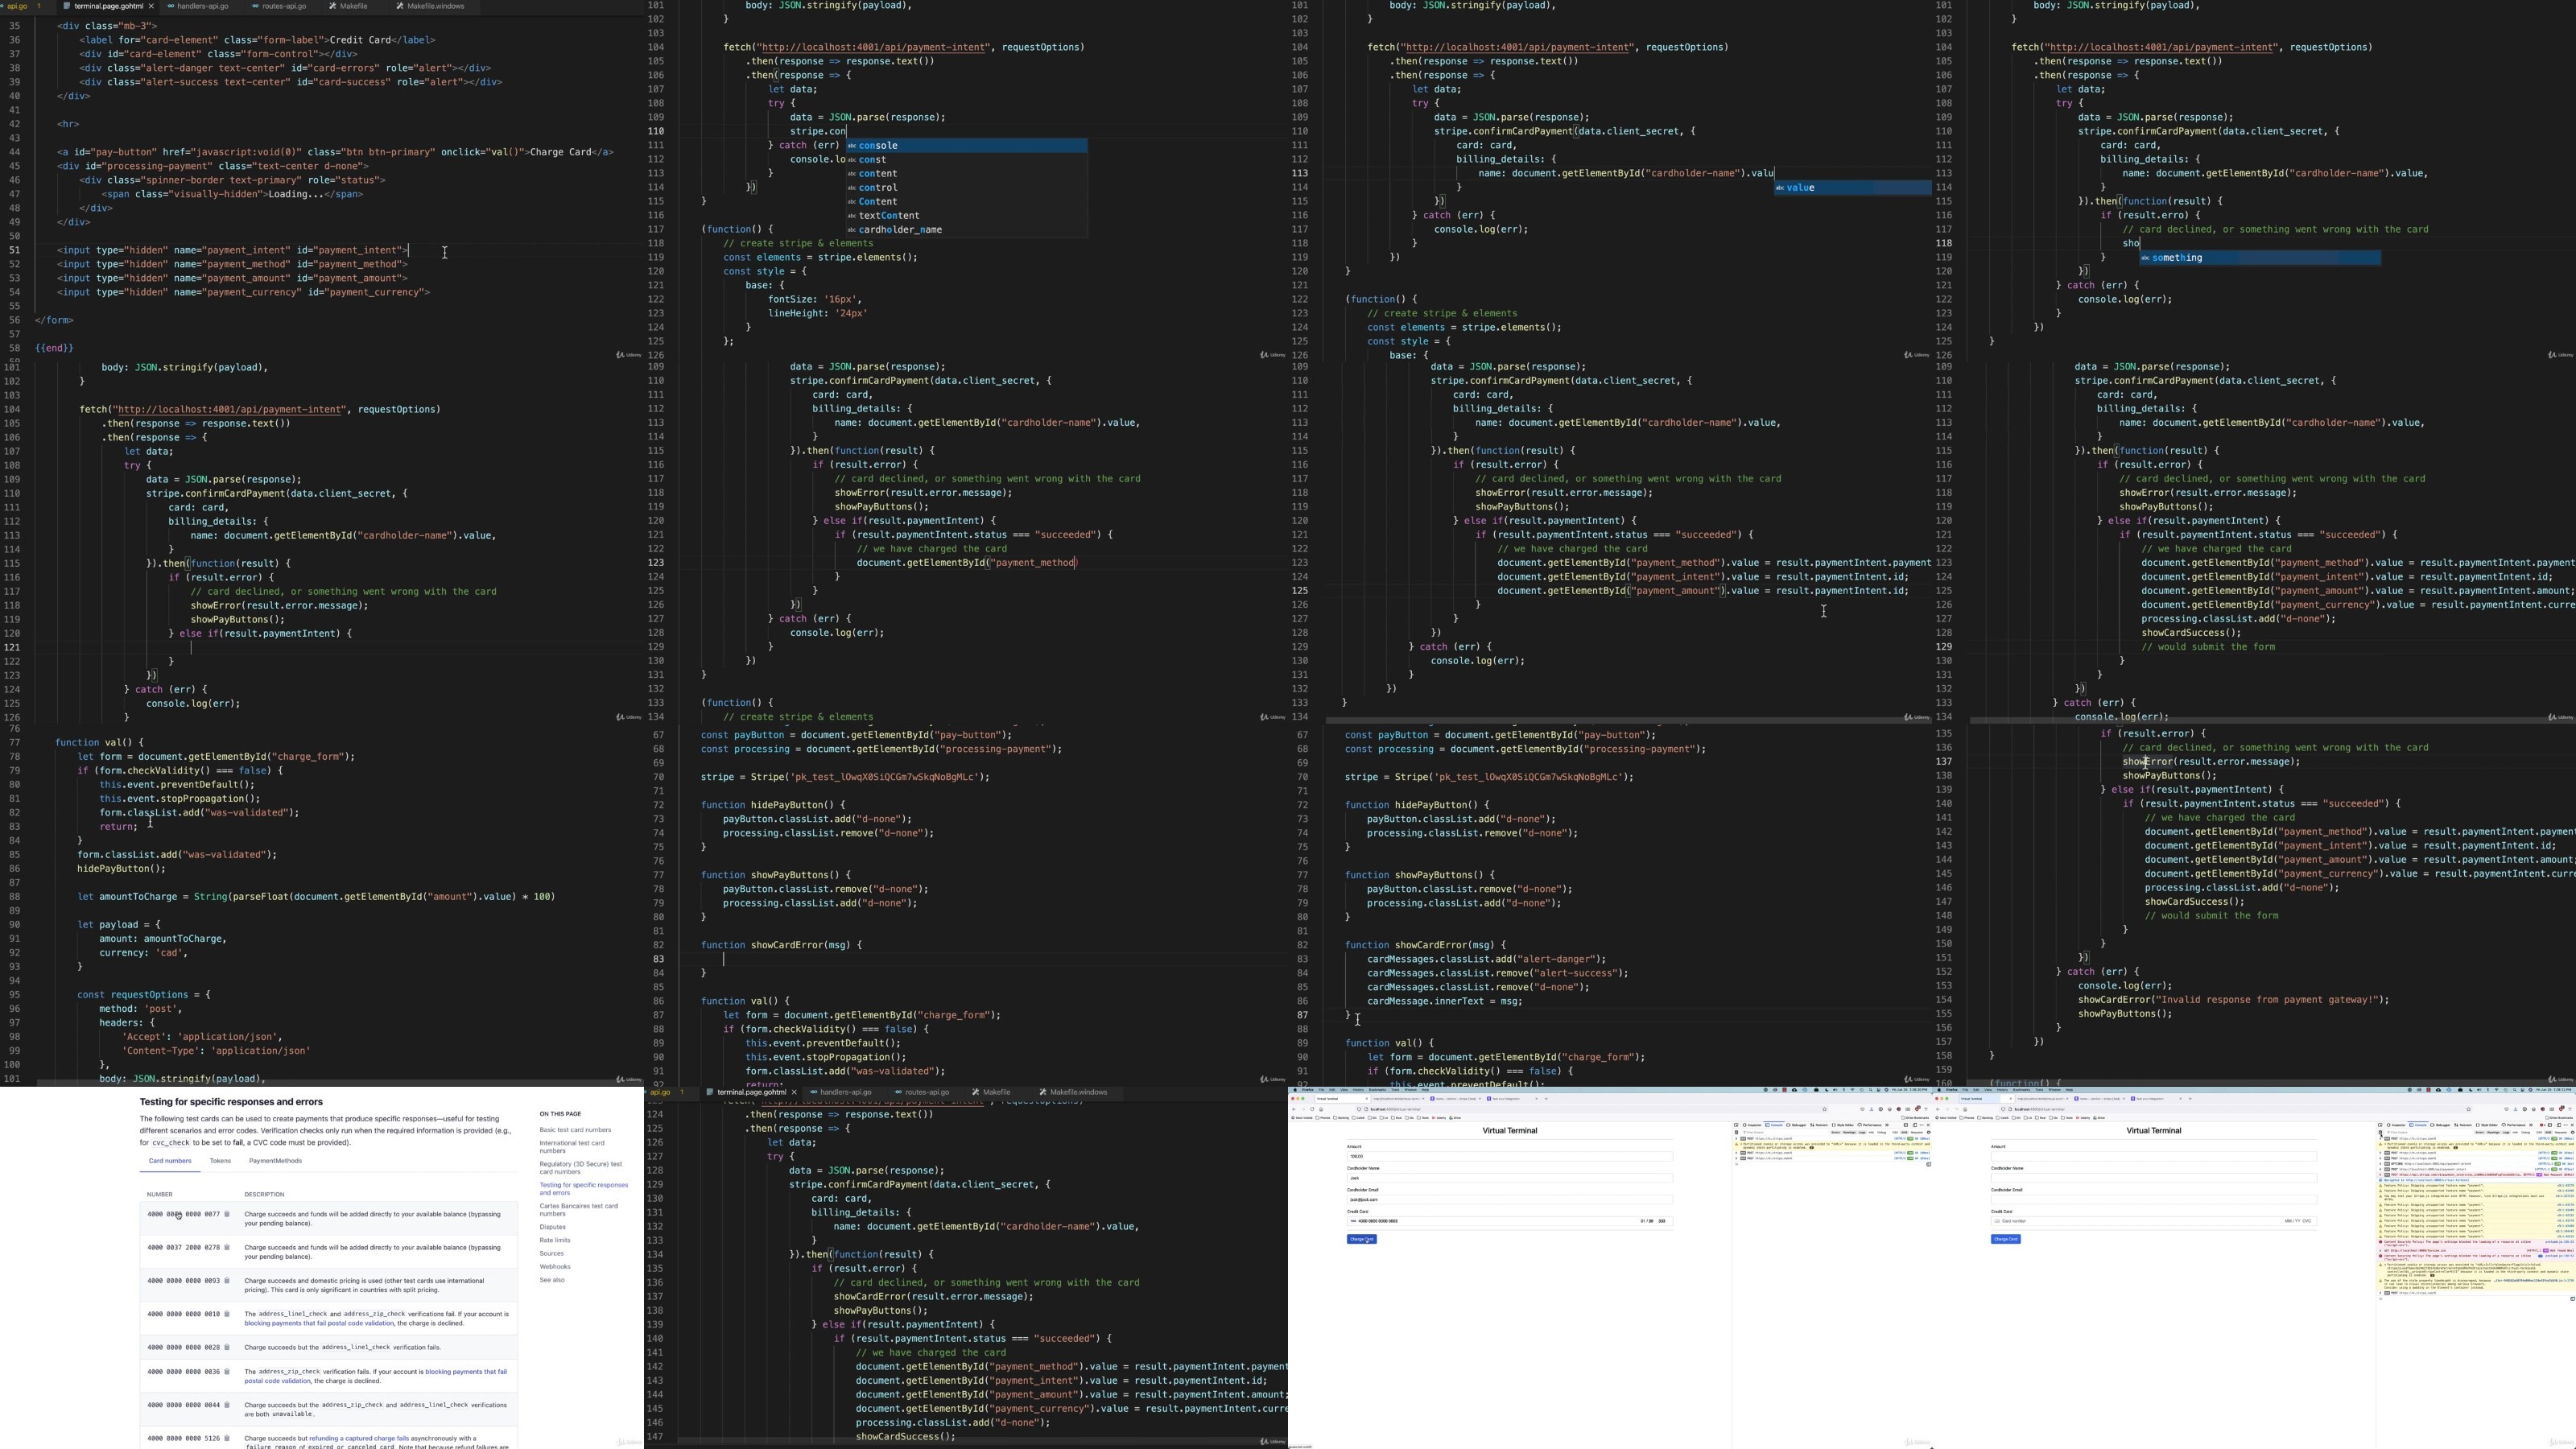
Task: Jump to Disputes section link
Action: tap(553, 1227)
